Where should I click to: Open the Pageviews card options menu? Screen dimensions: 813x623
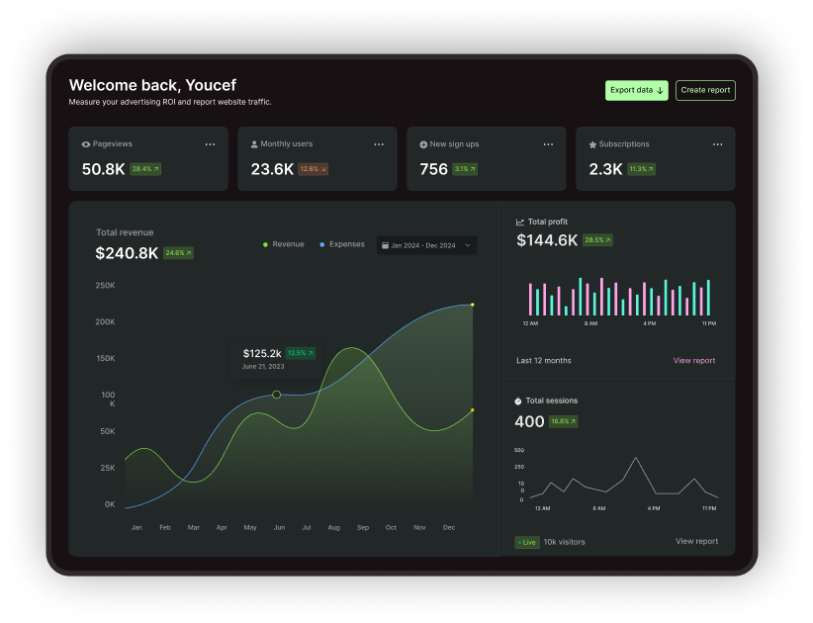pos(210,144)
